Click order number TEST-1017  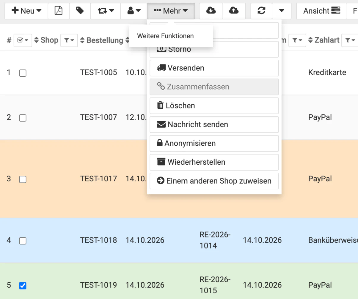(x=98, y=179)
